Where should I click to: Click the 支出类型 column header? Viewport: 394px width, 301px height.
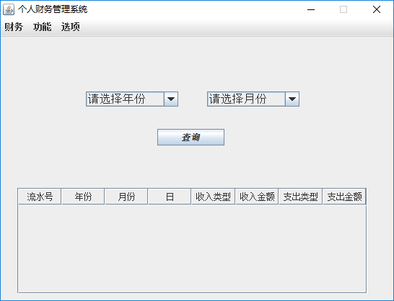coord(300,197)
